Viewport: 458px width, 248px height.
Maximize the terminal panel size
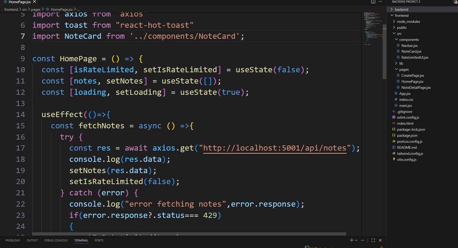pyautogui.click(x=374, y=240)
